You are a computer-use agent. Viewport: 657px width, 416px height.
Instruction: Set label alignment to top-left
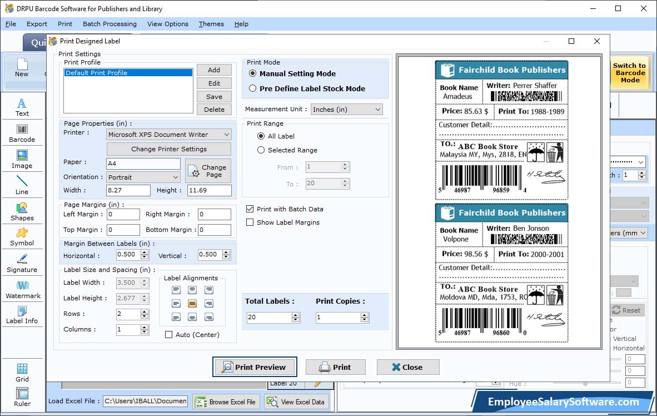point(176,290)
